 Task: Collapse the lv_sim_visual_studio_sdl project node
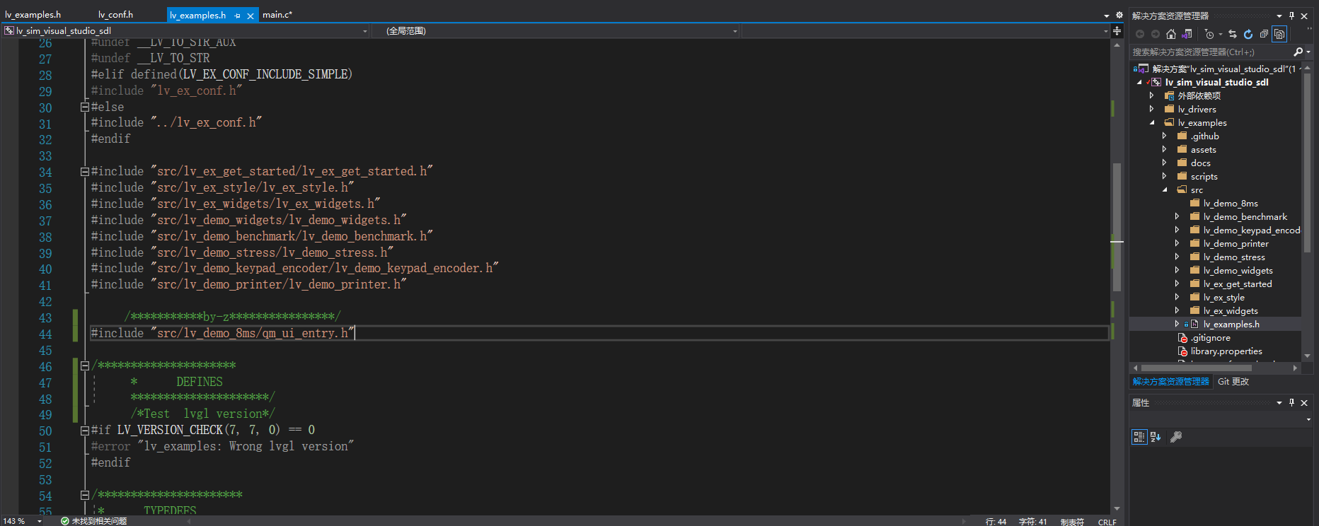click(1139, 82)
